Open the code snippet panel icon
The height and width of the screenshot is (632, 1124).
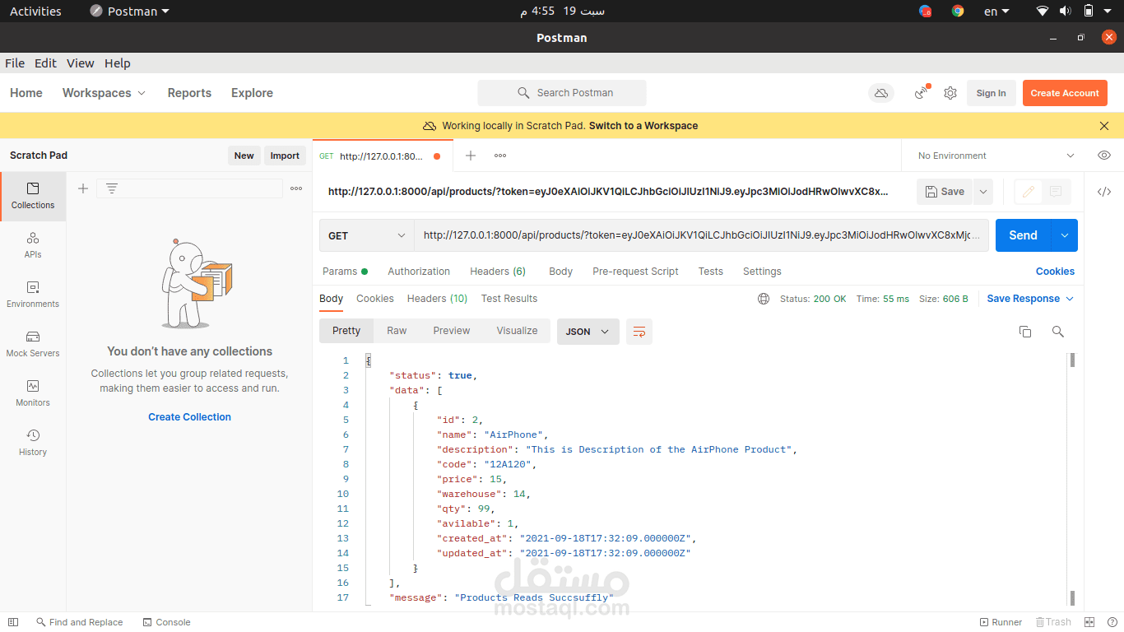coord(1104,192)
